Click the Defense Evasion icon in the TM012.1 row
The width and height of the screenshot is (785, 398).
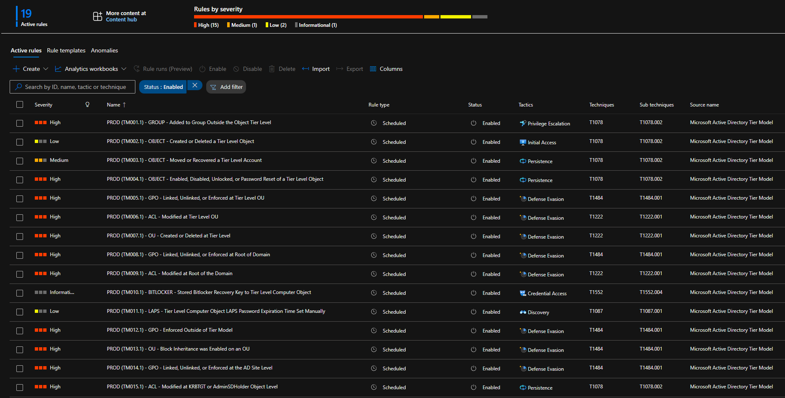[523, 331]
